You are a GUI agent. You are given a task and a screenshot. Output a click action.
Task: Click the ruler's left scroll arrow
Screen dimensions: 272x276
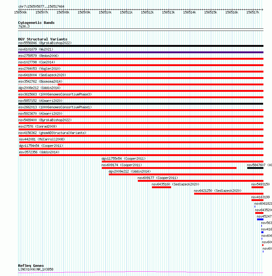pyautogui.click(x=19, y=9)
